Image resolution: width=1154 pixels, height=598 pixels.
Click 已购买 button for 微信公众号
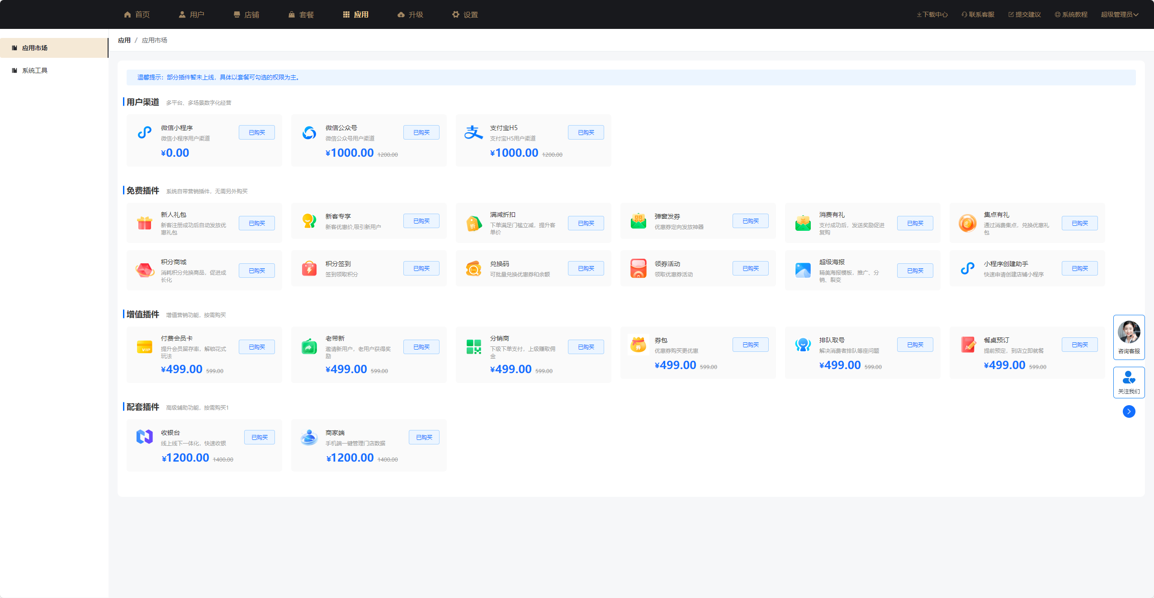(421, 132)
